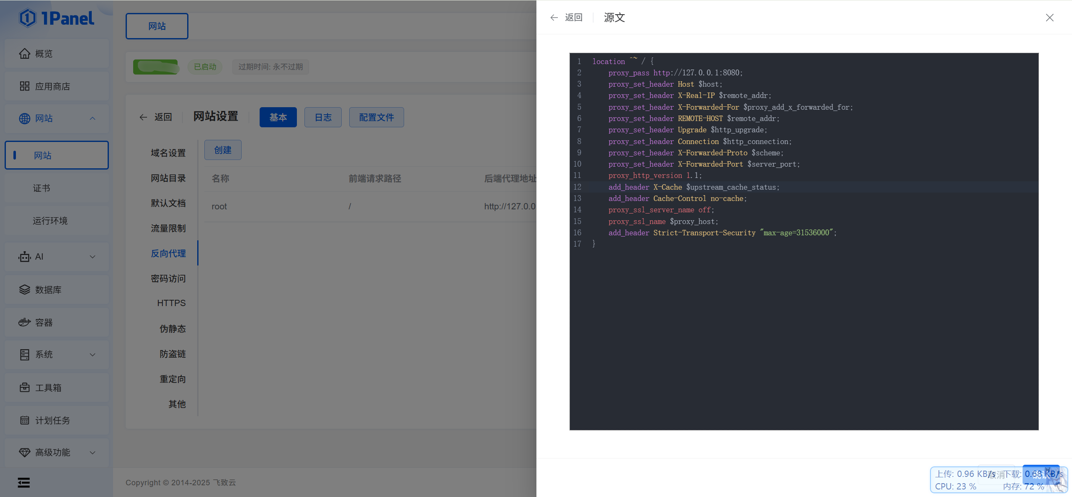Expand the 高级功能 menu chevron

click(x=93, y=453)
